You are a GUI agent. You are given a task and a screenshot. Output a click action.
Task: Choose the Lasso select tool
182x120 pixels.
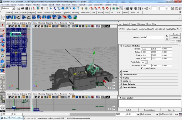point(2,30)
